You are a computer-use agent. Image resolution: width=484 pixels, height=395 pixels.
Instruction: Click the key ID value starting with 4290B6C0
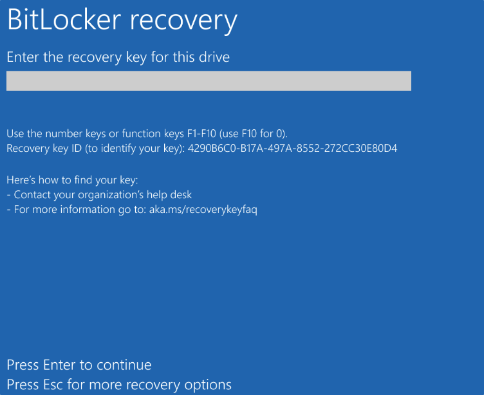[292, 149]
